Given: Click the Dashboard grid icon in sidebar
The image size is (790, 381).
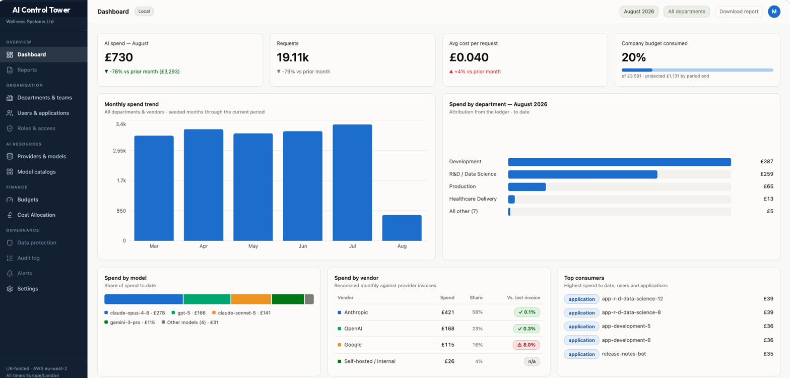Looking at the screenshot, I should click(10, 54).
